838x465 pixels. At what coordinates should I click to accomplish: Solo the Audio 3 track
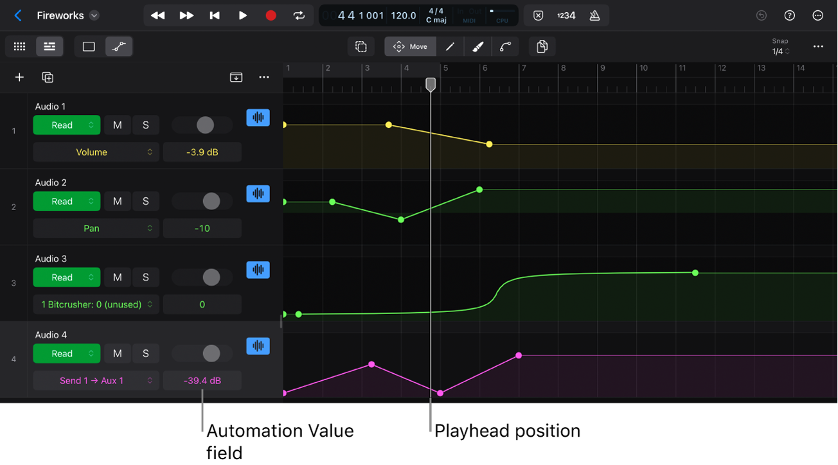(145, 277)
